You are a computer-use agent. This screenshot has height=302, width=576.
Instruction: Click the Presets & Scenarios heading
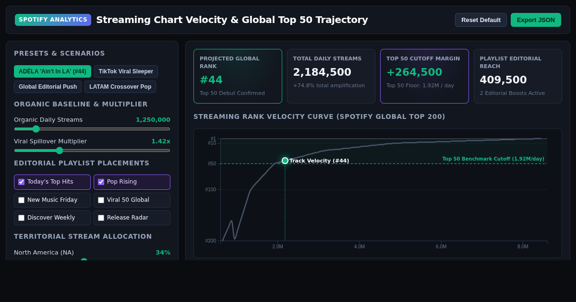click(60, 53)
